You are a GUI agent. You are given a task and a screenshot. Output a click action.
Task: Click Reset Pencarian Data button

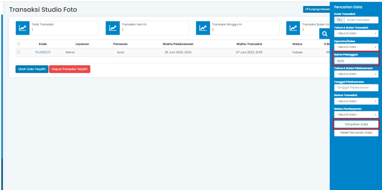pyautogui.click(x=356, y=133)
